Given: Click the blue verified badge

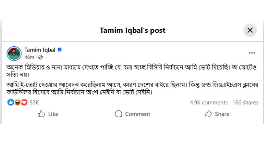Looking at the screenshot, I should (60, 50).
